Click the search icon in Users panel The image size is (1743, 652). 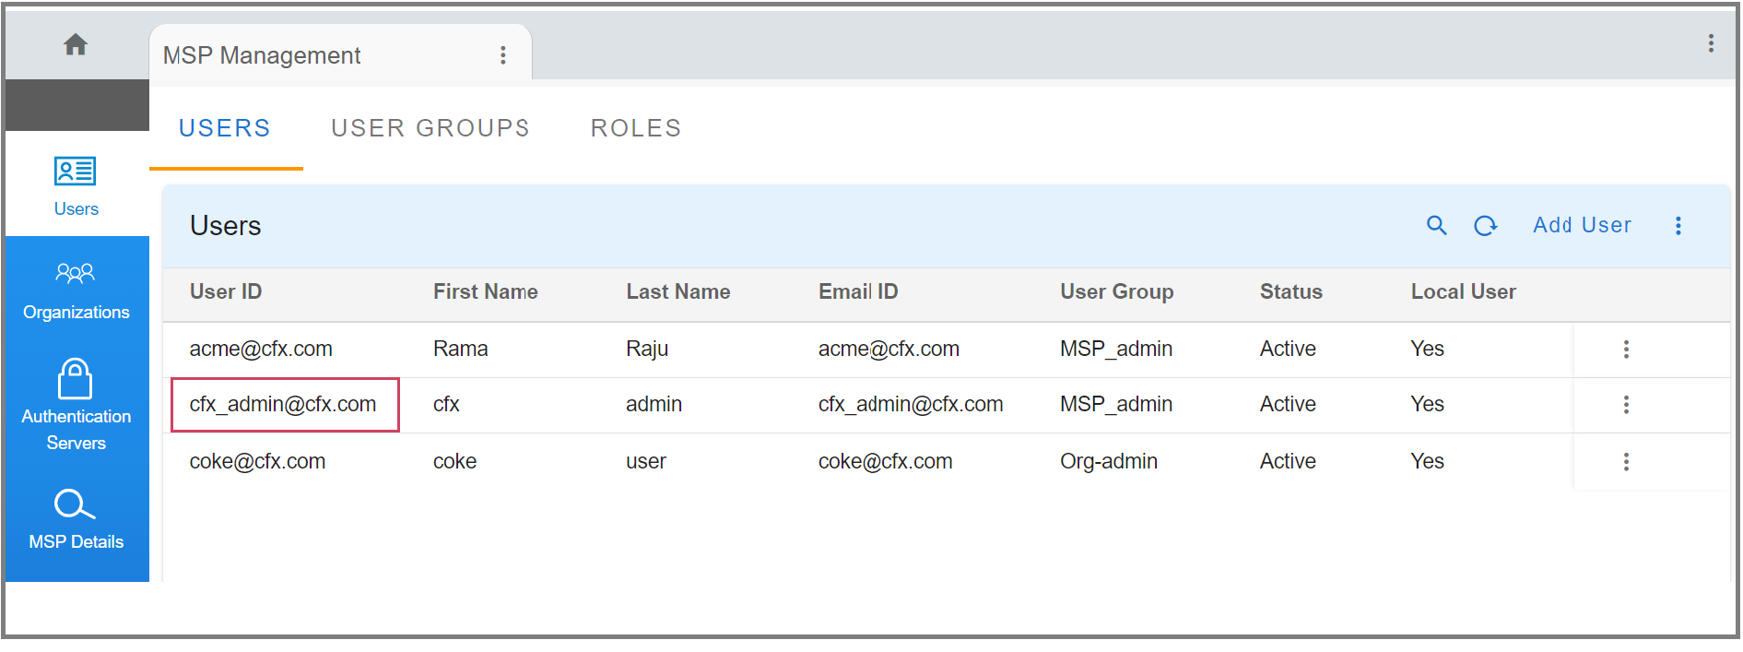[1436, 225]
